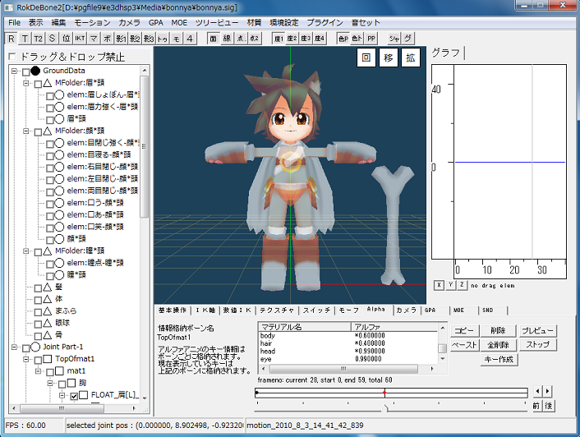Switch to the テクスチャ tab
Screen dimensions: 580x437
(276, 310)
